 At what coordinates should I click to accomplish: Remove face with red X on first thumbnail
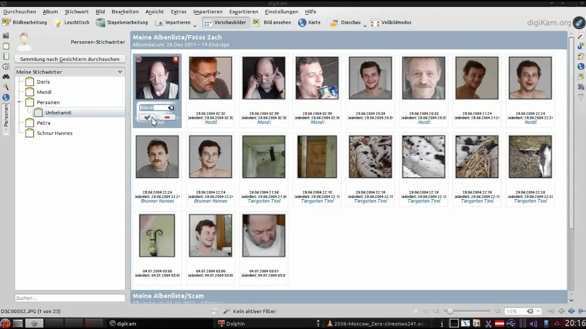click(176, 59)
